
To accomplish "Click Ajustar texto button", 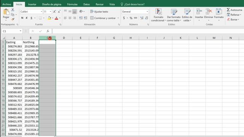I will click(99, 11).
